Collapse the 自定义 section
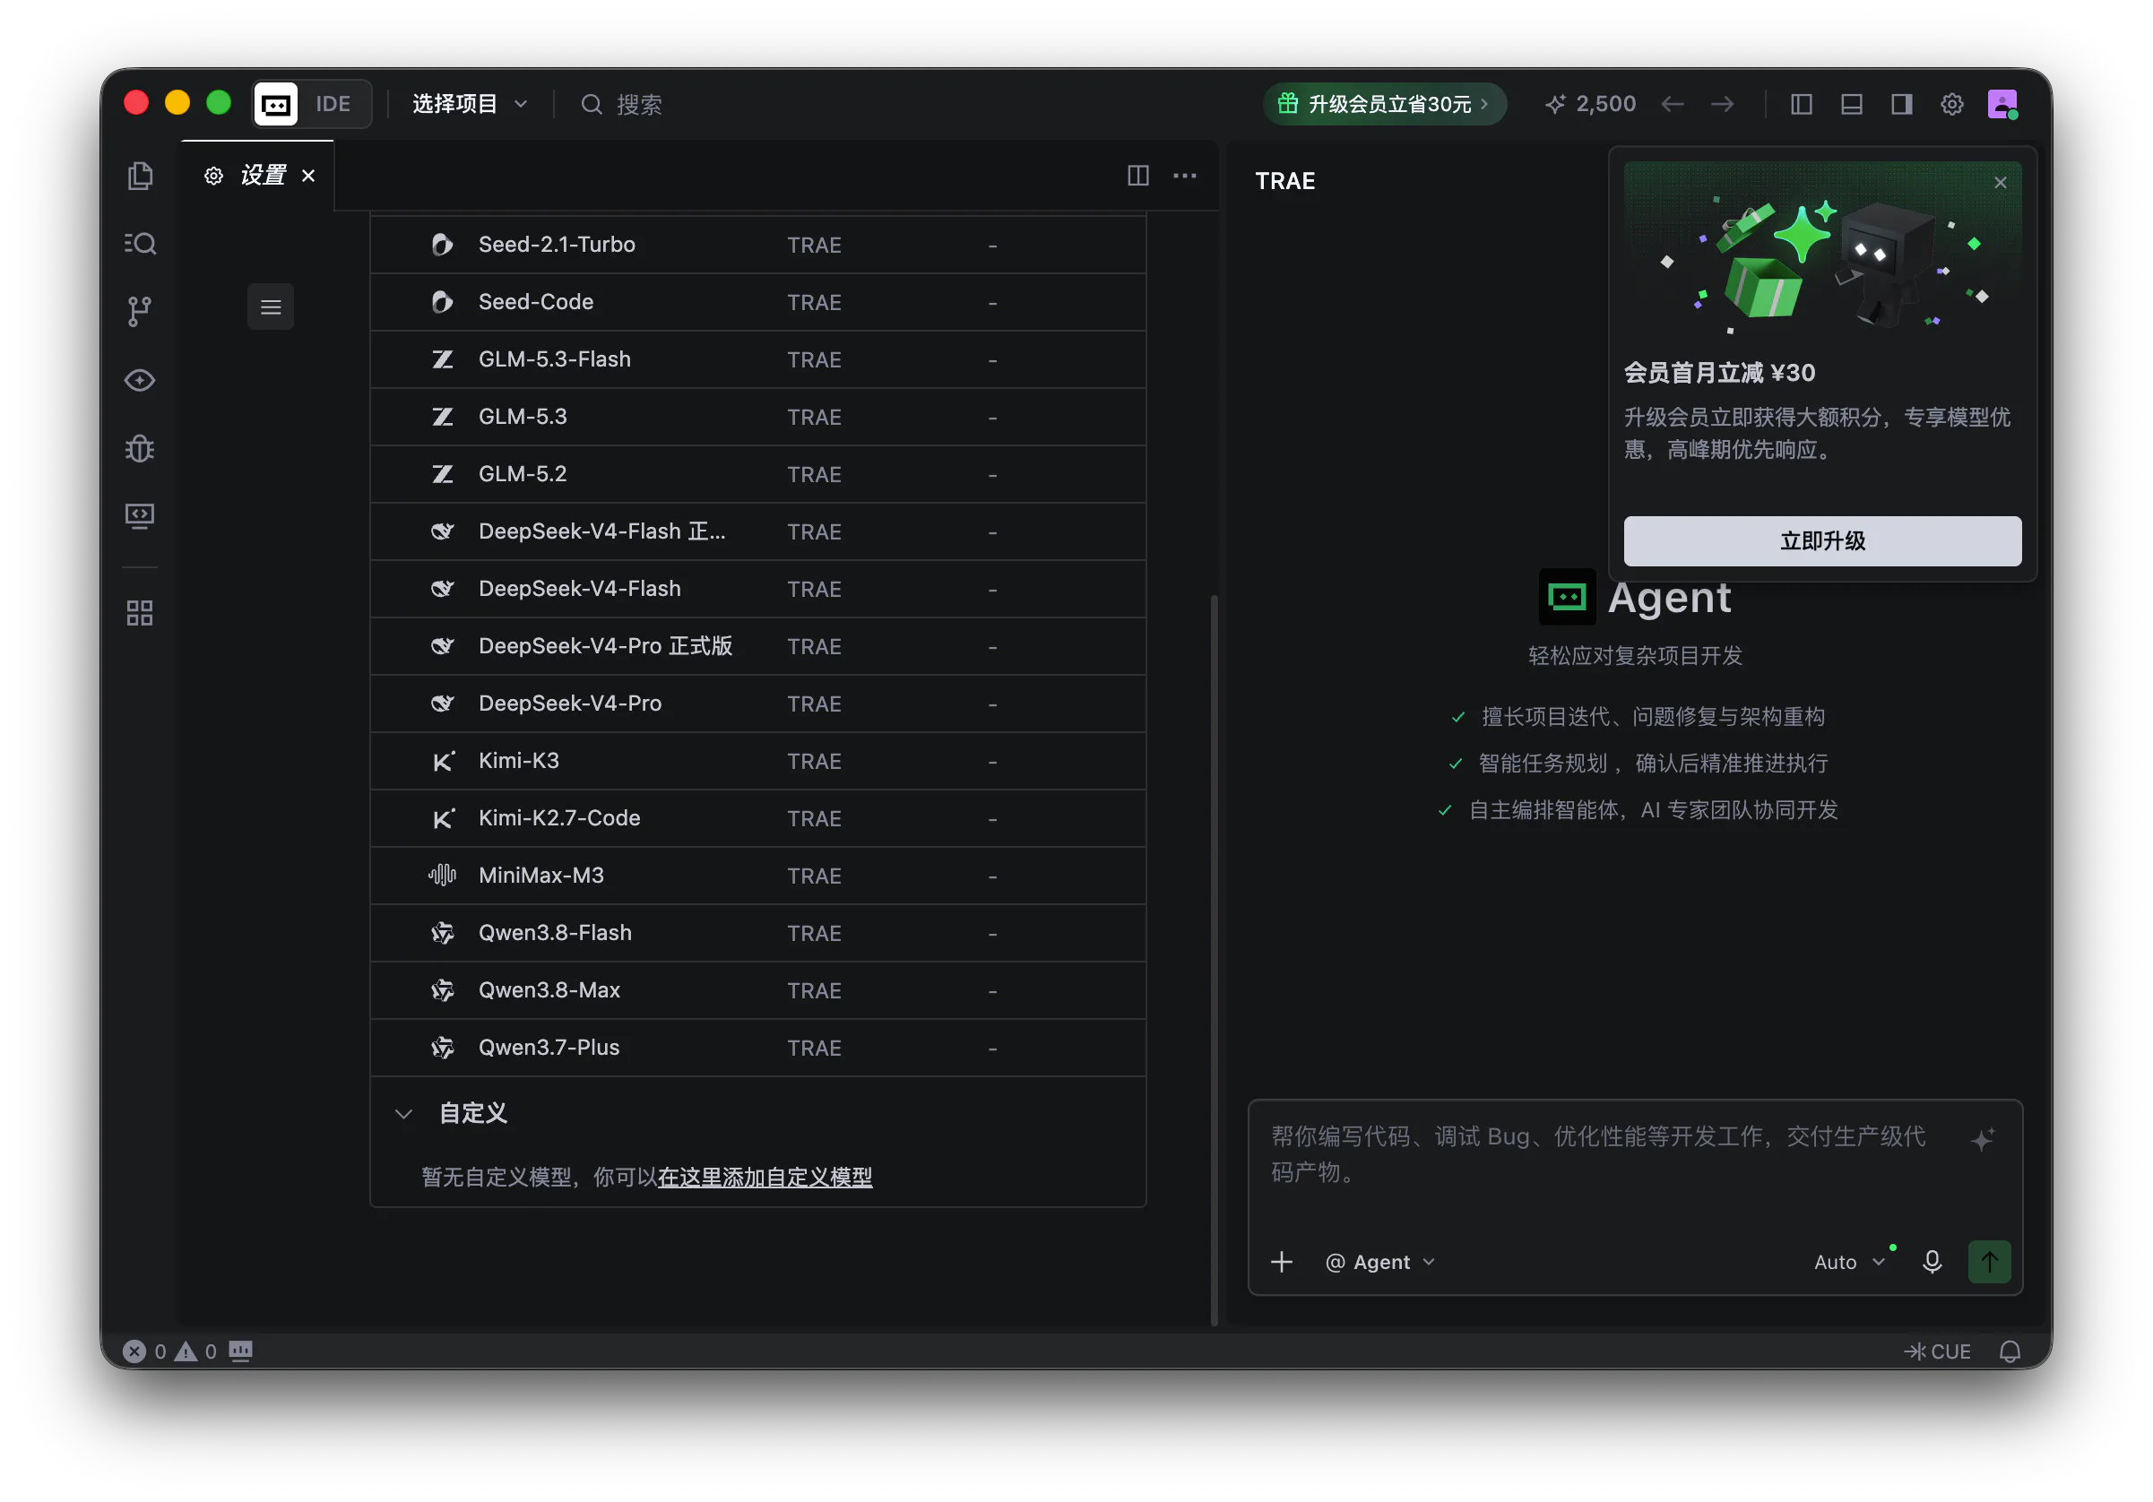2153x1502 pixels. 403,1114
